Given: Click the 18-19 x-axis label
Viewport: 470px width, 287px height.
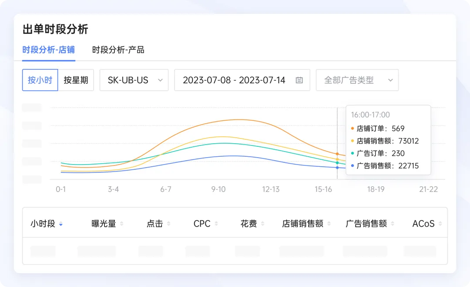Looking at the screenshot, I should click(376, 189).
